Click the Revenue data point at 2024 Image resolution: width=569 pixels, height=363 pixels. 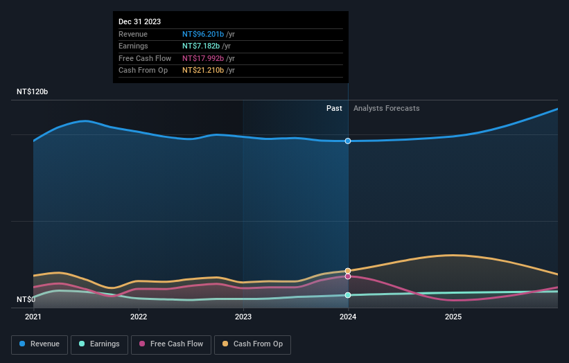pyautogui.click(x=348, y=141)
